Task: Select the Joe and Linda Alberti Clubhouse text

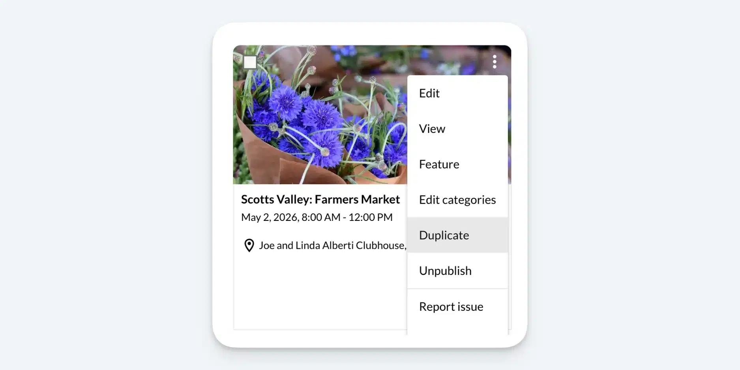Action: 332,245
